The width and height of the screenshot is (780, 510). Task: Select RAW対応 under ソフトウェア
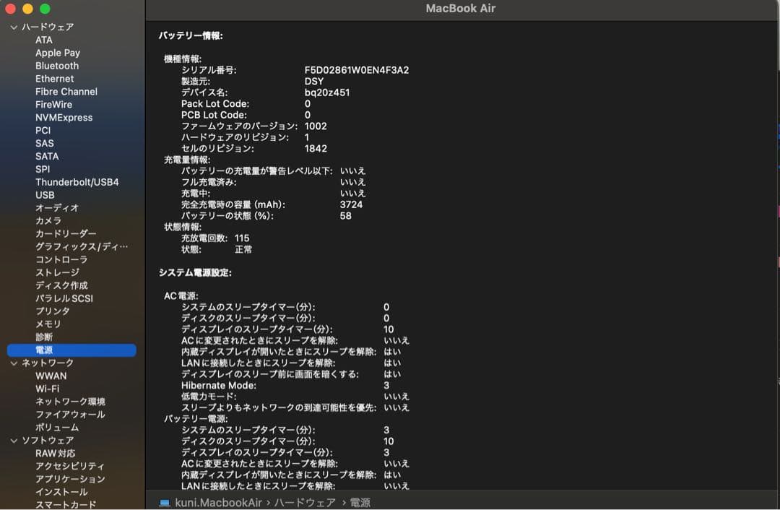click(x=55, y=454)
